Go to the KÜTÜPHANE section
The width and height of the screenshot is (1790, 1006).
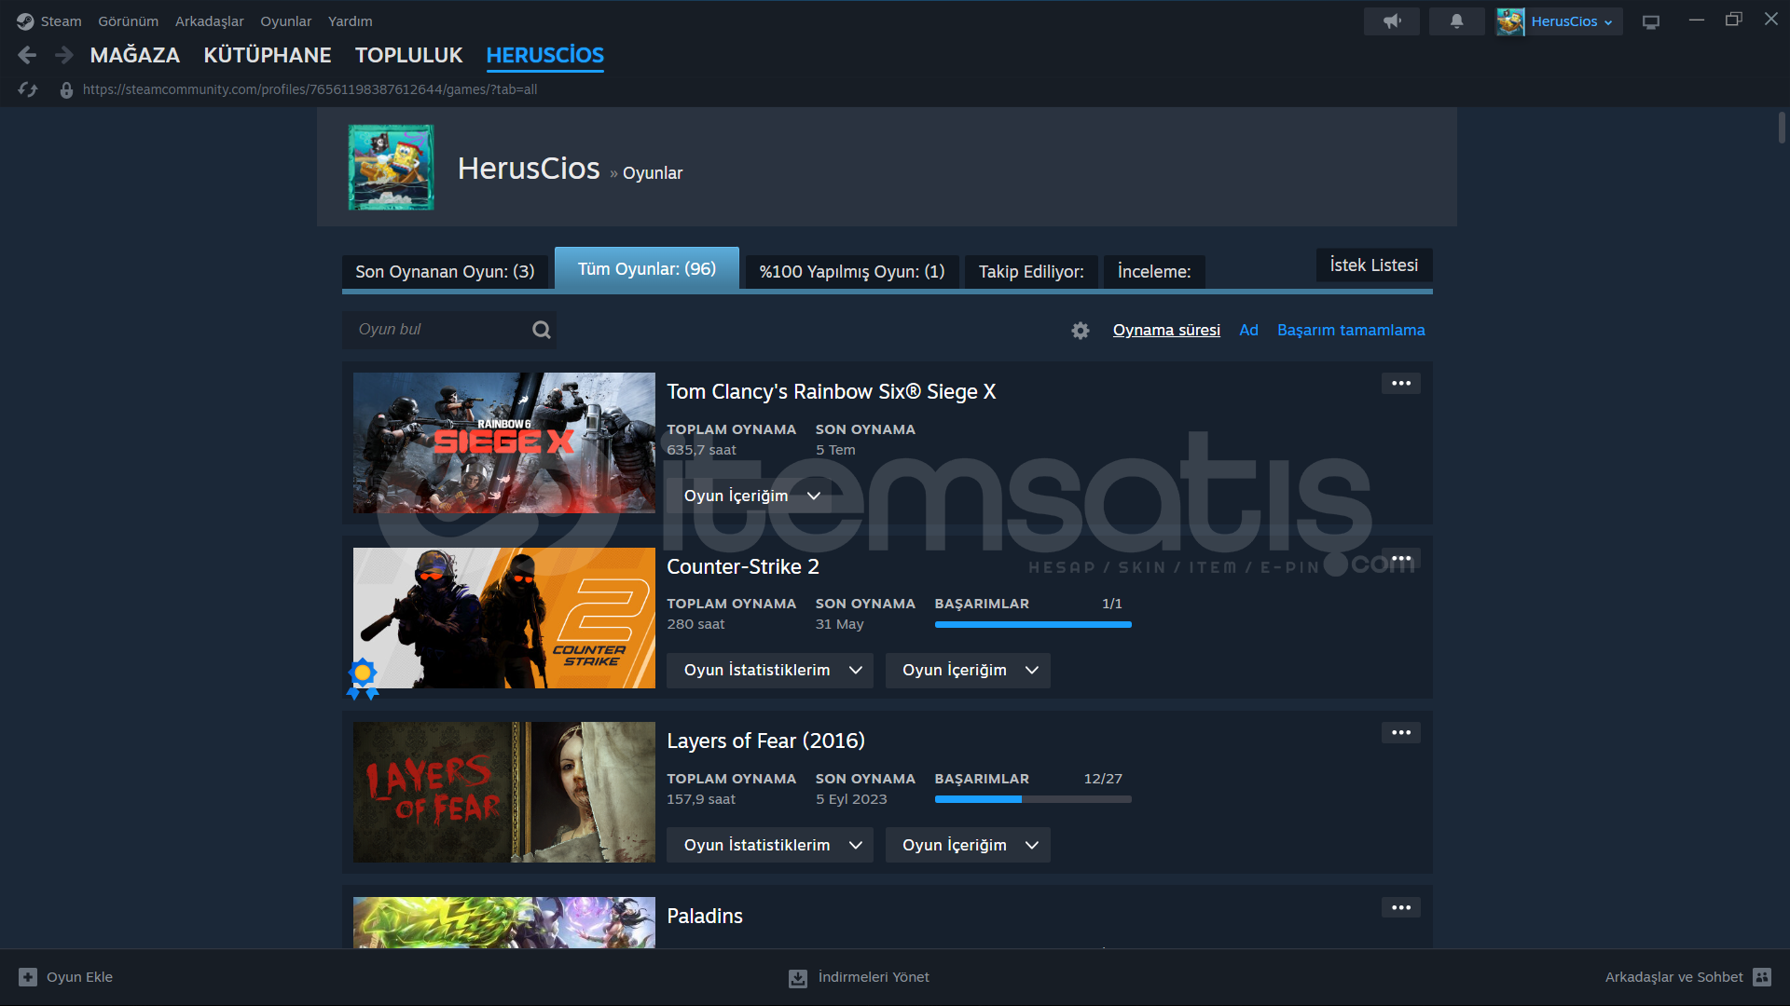pos(268,56)
